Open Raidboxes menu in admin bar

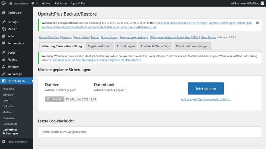61,3
